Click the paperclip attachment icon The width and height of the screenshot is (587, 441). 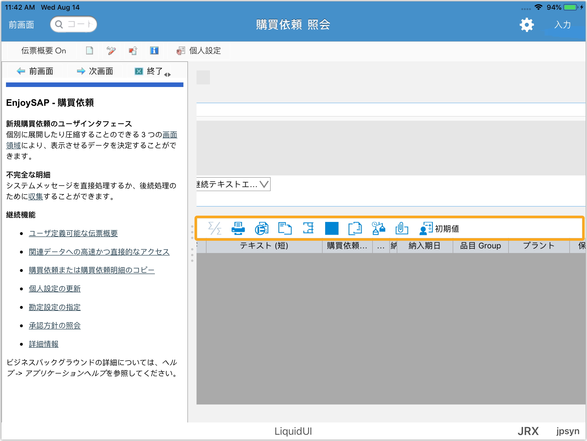point(402,228)
